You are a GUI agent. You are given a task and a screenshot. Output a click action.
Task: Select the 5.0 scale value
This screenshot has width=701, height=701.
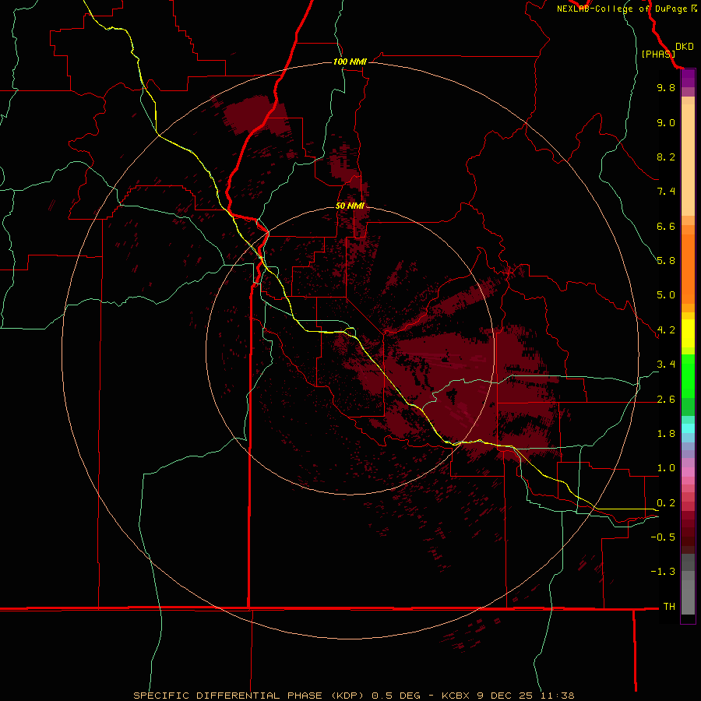666,295
